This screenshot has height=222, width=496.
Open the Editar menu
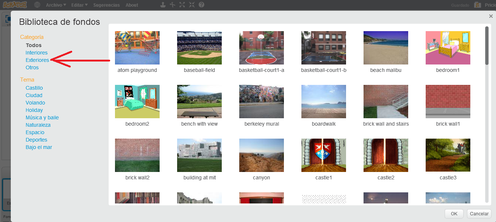79,5
